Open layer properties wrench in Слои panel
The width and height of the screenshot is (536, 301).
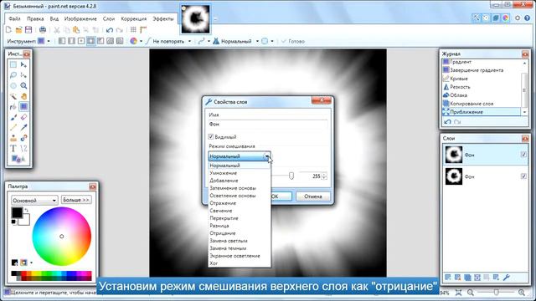click(506, 278)
